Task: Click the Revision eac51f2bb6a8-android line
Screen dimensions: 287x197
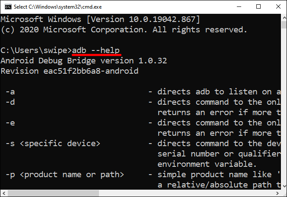Action: 69,71
